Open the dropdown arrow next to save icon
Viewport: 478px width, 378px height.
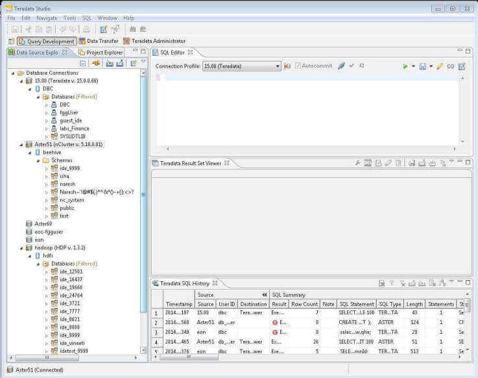click(431, 66)
